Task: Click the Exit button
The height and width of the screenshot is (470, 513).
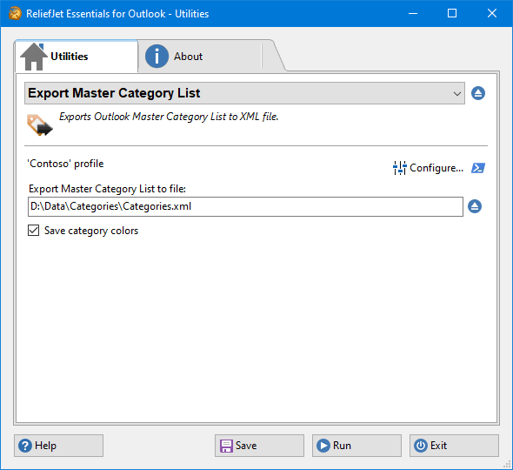Action: (x=454, y=446)
